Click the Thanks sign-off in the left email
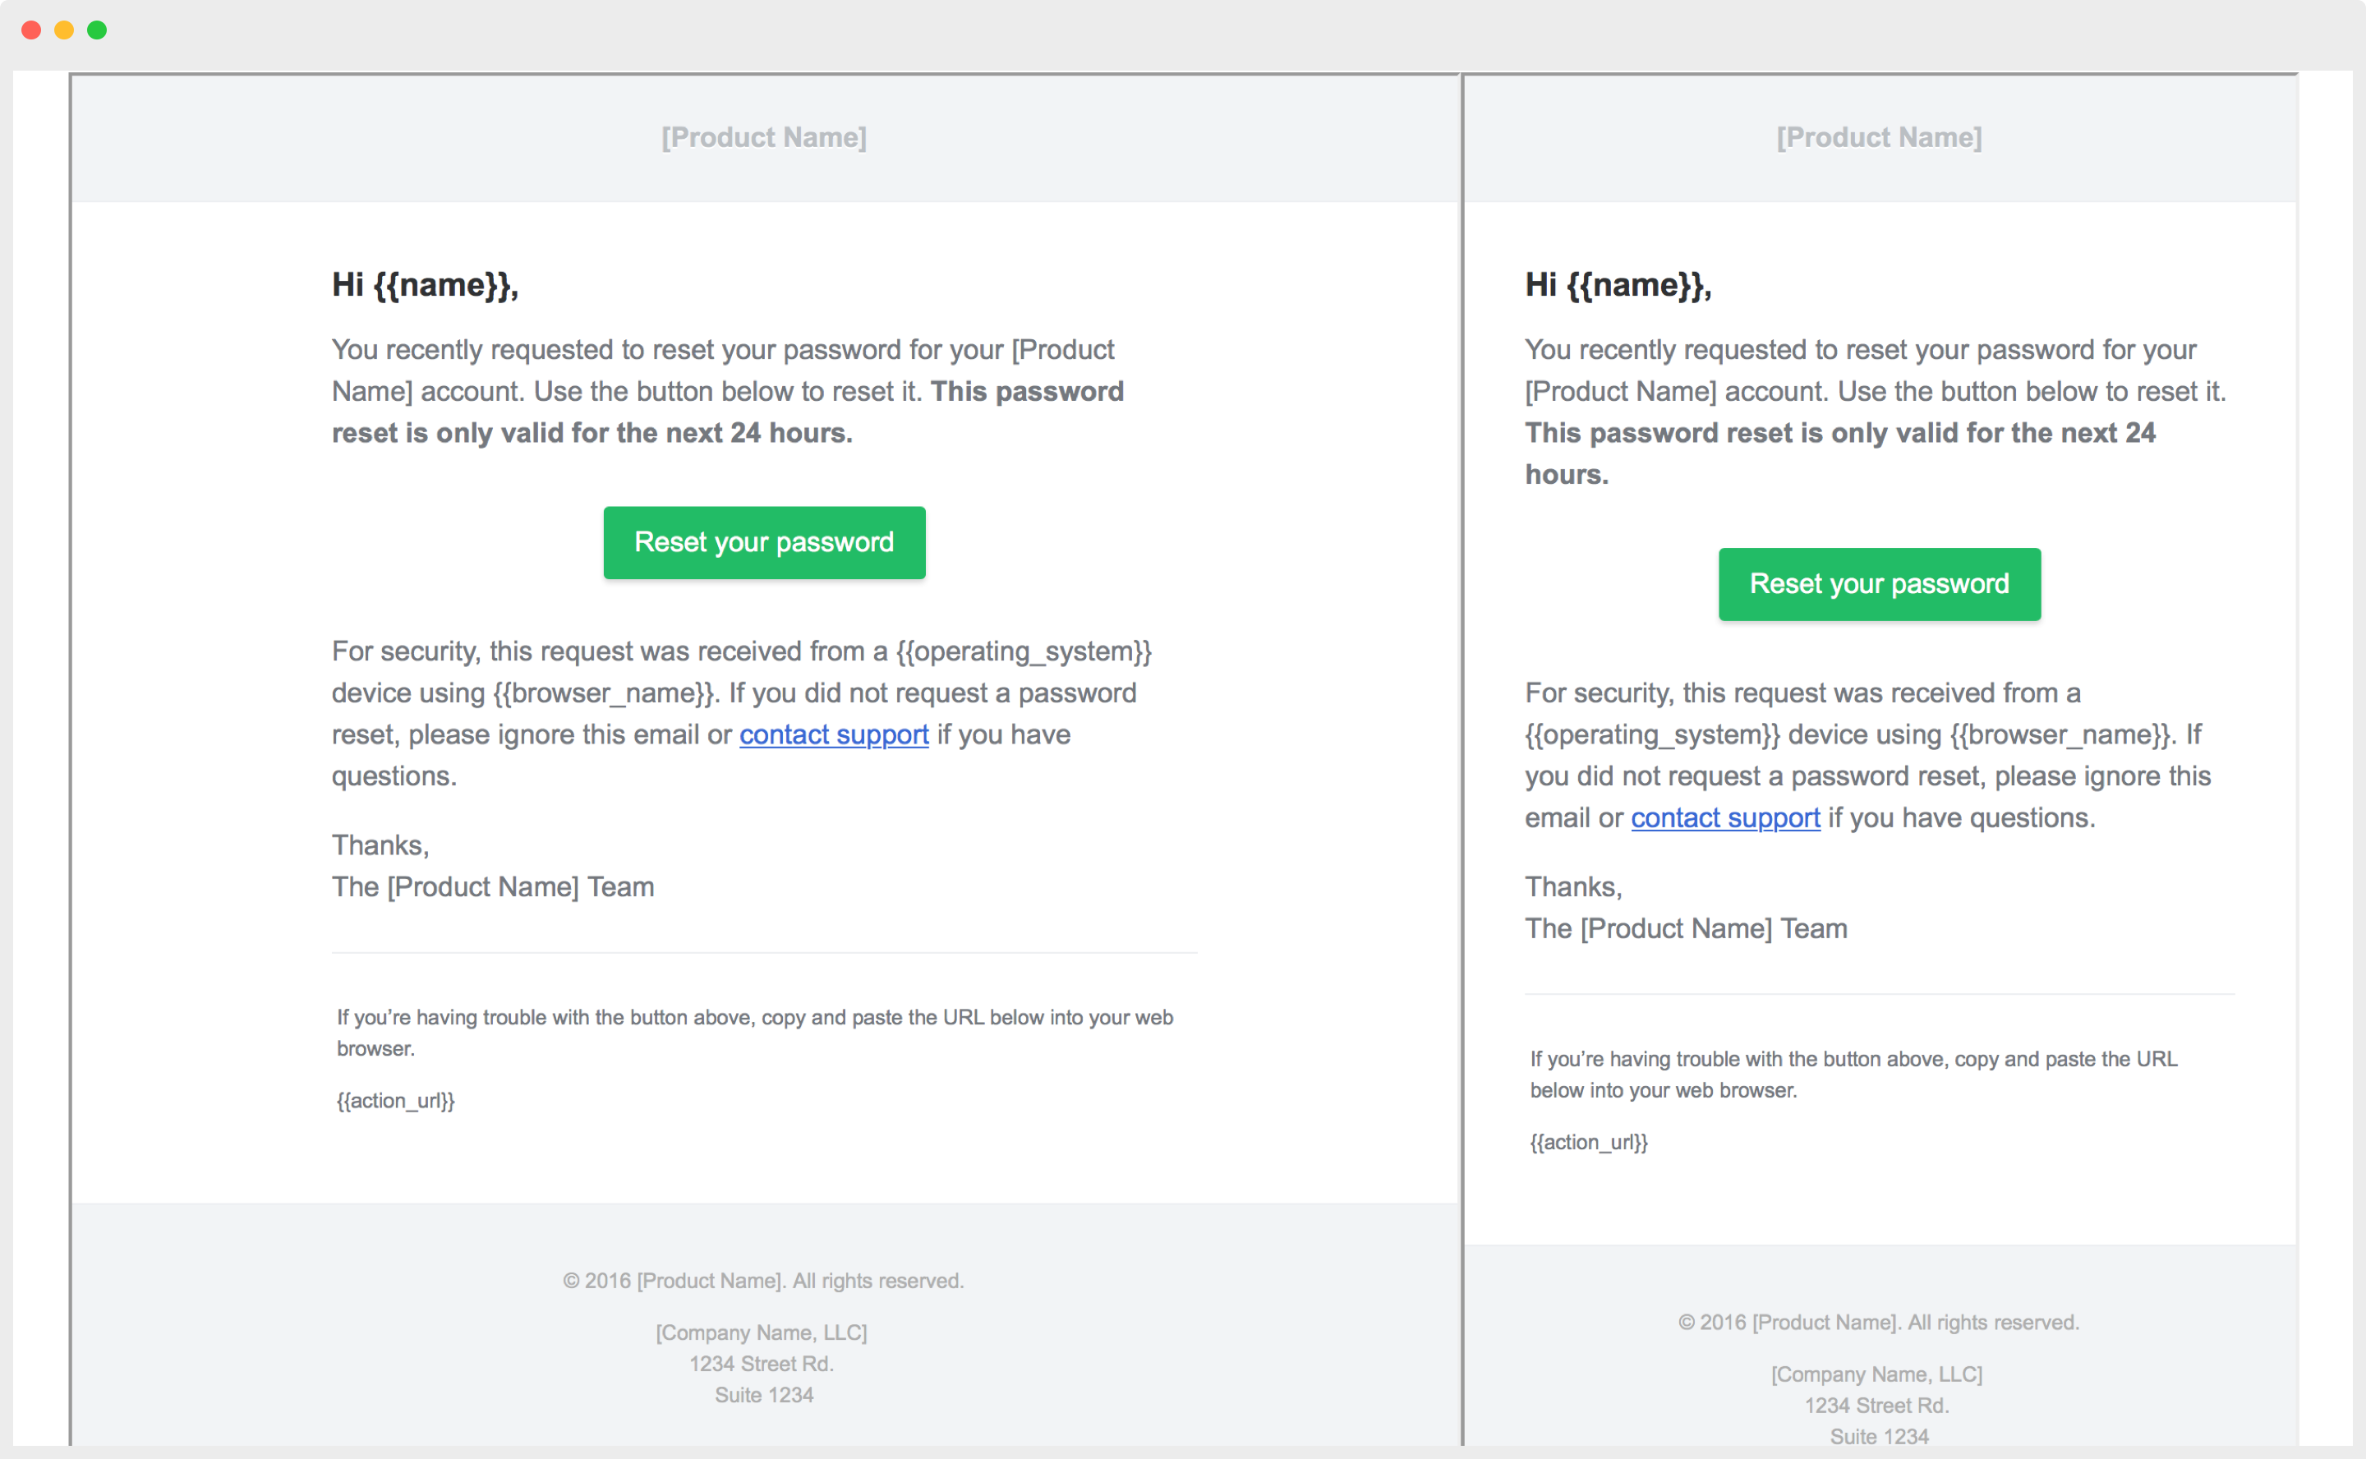The image size is (2366, 1459). (x=380, y=845)
